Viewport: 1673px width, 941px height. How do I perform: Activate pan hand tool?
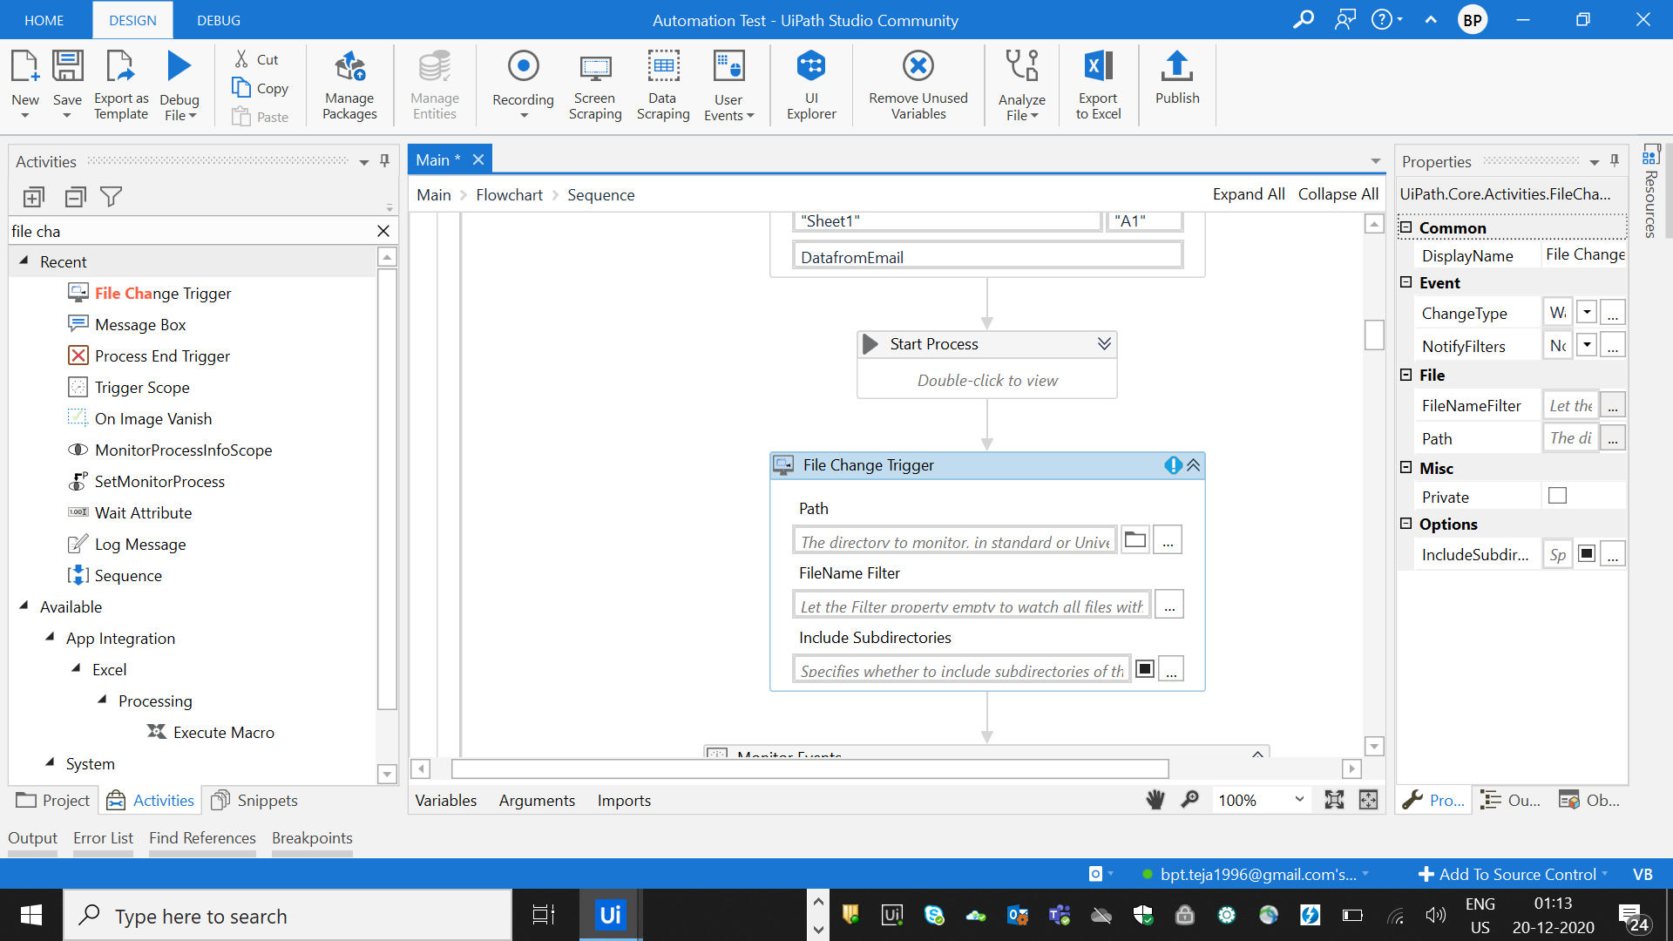click(x=1155, y=800)
